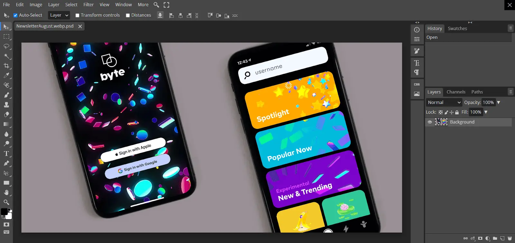The width and height of the screenshot is (515, 243).
Task: Align horizontal centers icon in options bar
Action: [181, 15]
